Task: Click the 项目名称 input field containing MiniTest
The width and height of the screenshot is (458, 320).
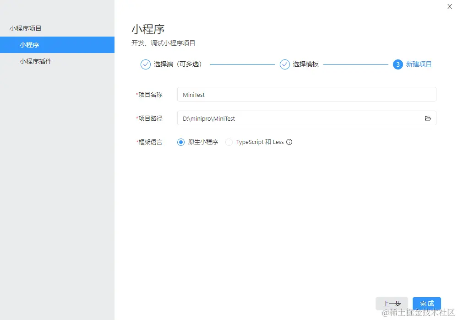Action: (x=307, y=95)
